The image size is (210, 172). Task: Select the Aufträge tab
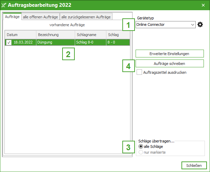tap(12, 17)
